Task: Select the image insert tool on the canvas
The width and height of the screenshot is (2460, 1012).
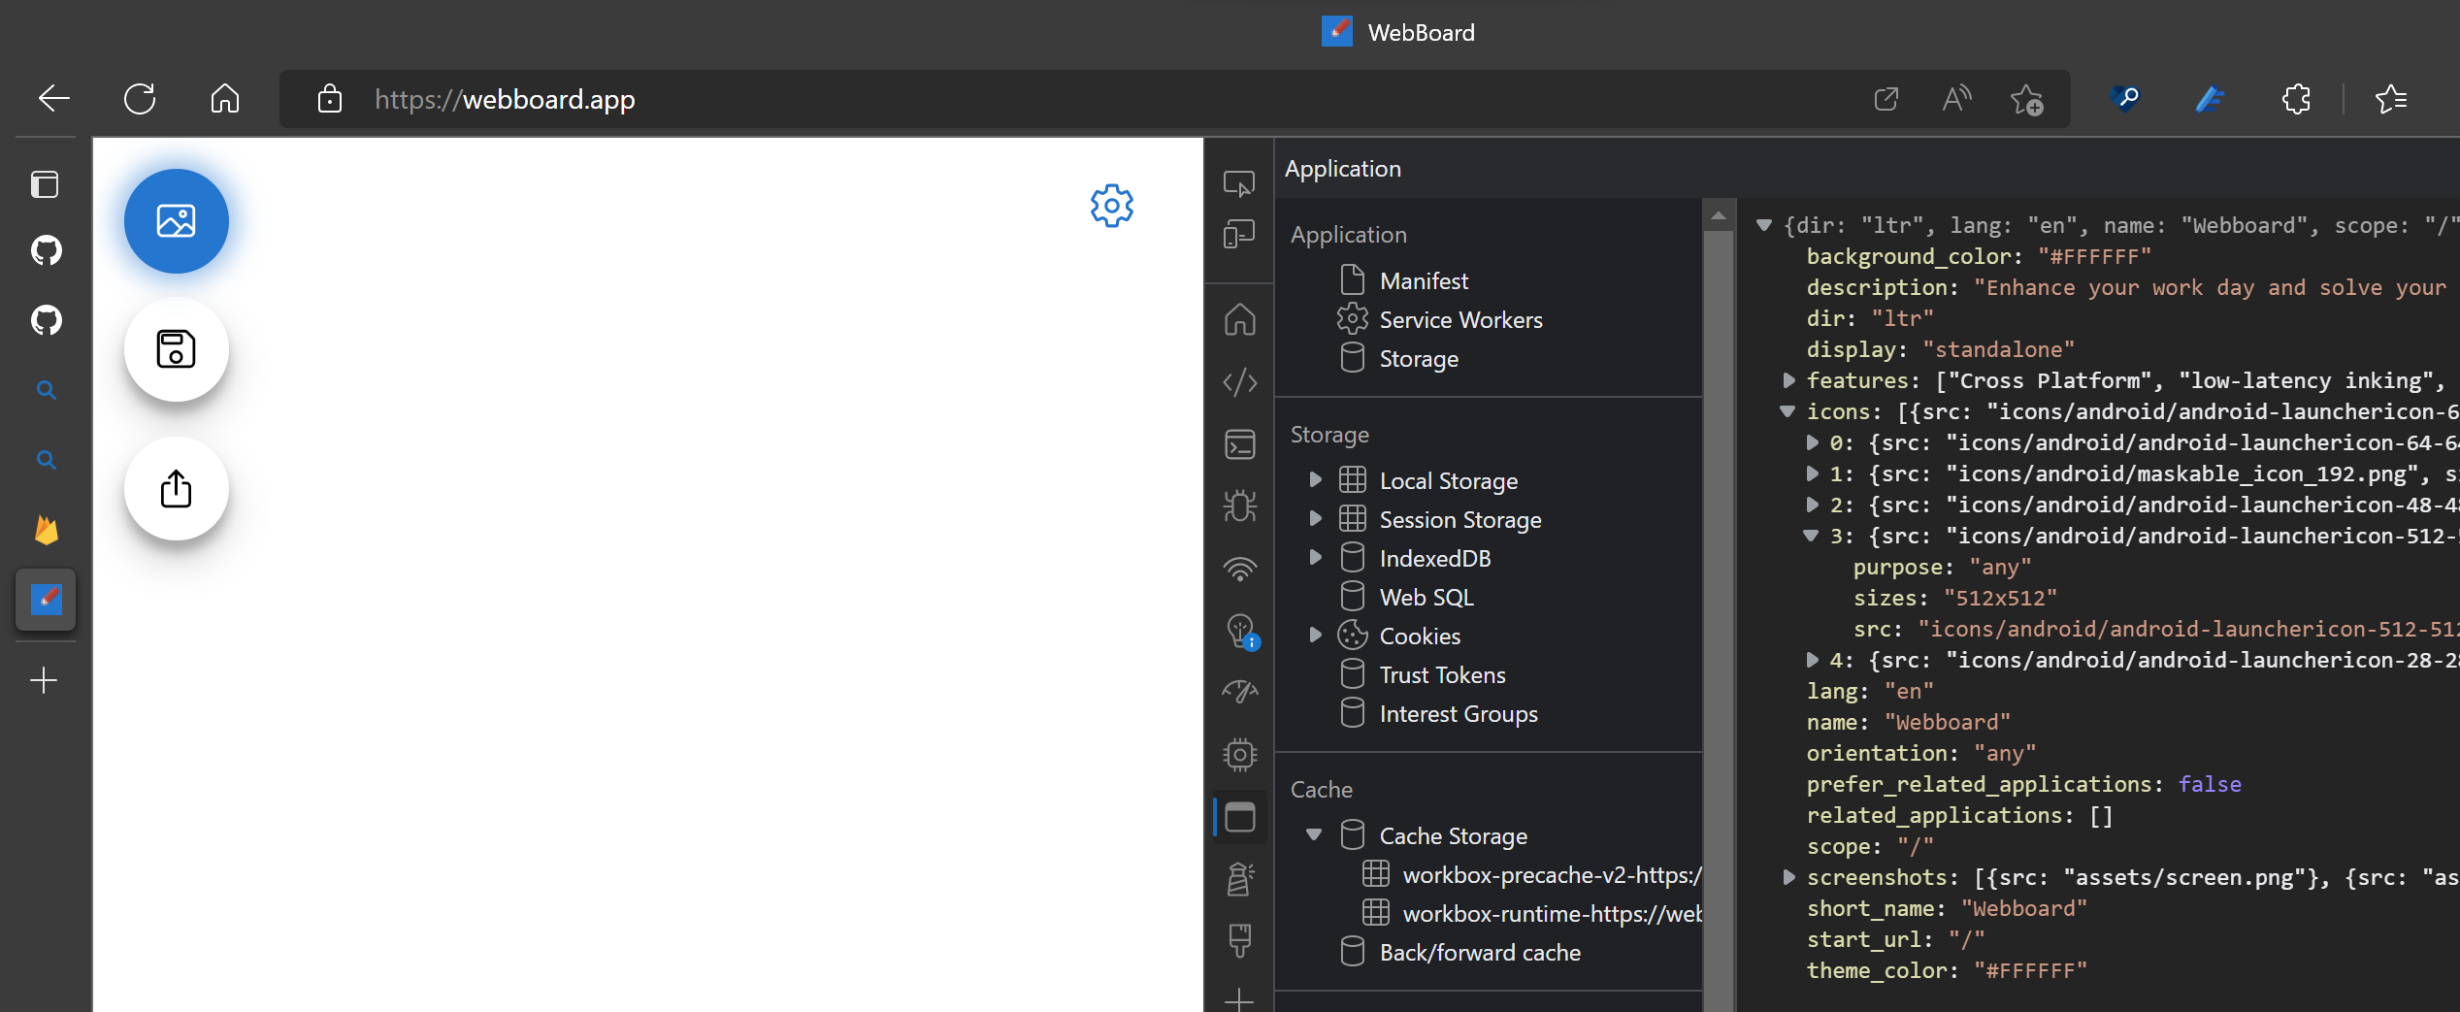Action: [x=176, y=220]
